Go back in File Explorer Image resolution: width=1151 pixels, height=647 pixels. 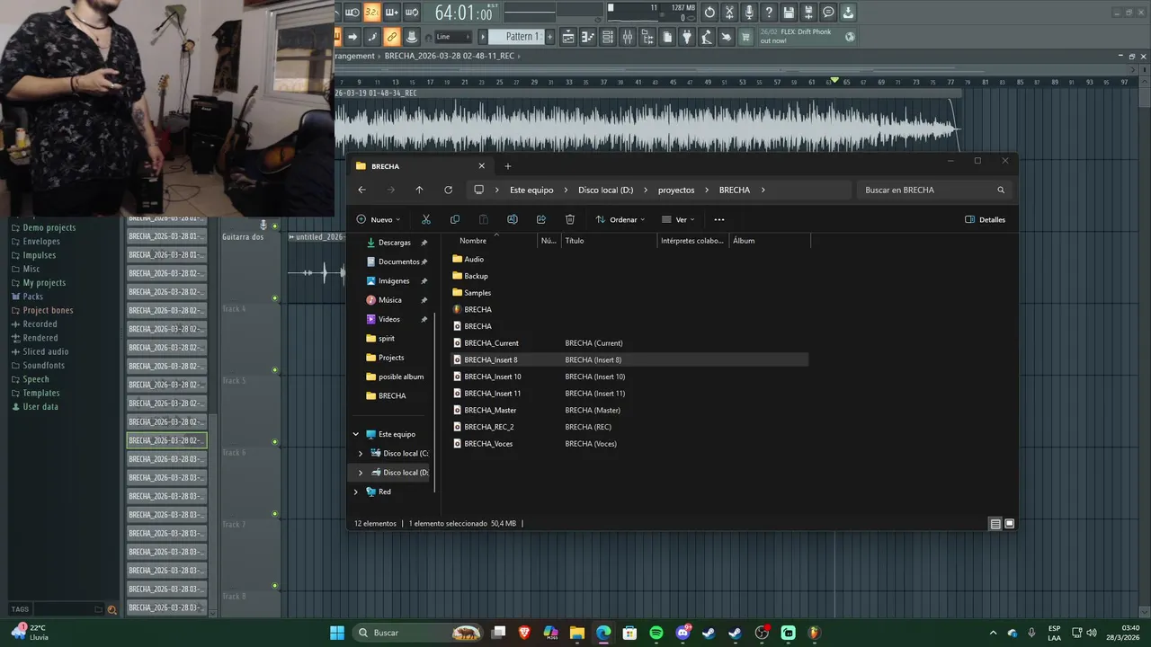click(361, 190)
